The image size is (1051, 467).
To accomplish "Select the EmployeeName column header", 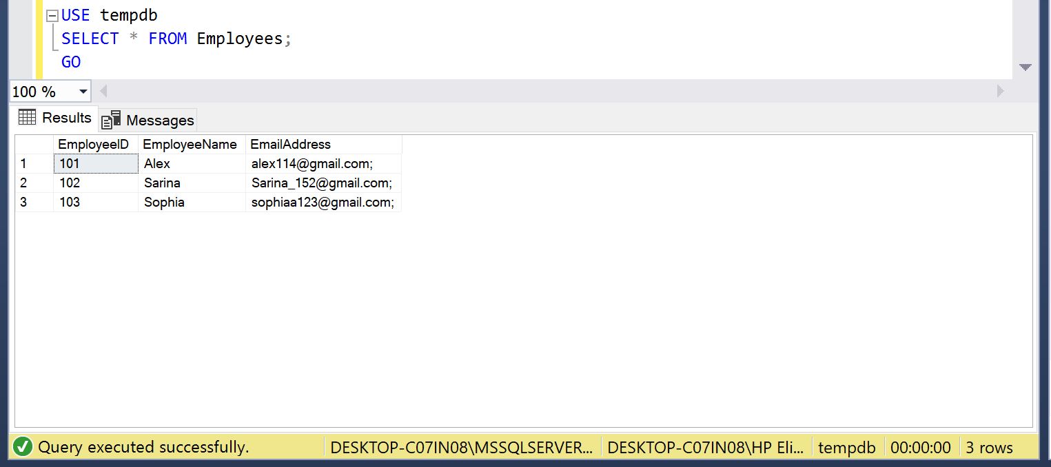I will 190,145.
